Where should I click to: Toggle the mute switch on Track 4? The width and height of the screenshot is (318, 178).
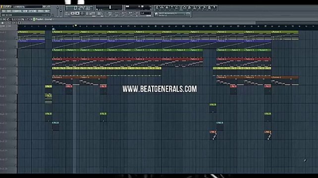coord(15,66)
